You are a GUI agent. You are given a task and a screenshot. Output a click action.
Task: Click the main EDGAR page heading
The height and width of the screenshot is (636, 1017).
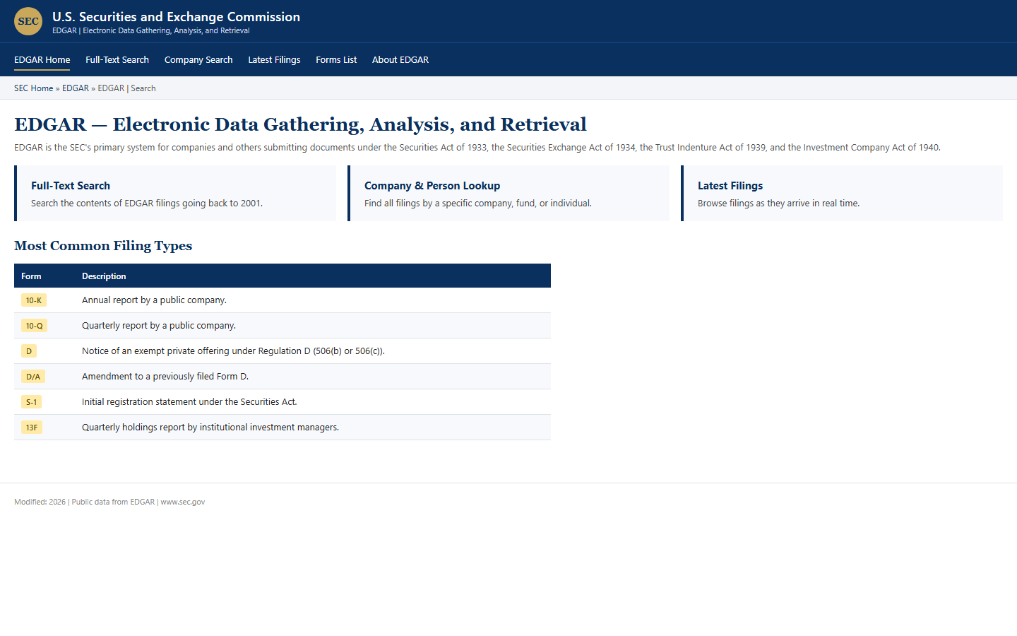point(300,124)
